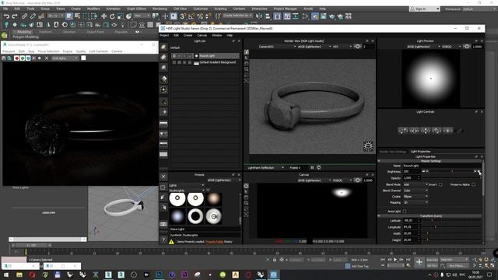Screen dimensions: 498x280
Task: Click the Brightness slider track
Action: click(x=451, y=171)
